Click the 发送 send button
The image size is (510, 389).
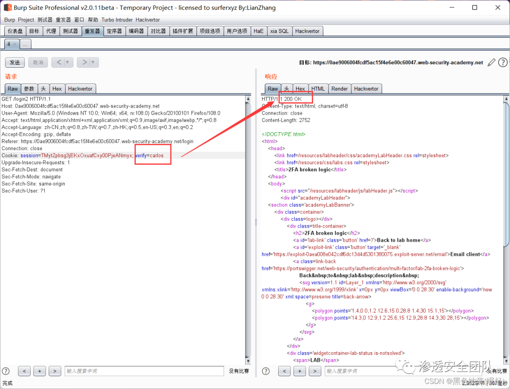click(15, 62)
